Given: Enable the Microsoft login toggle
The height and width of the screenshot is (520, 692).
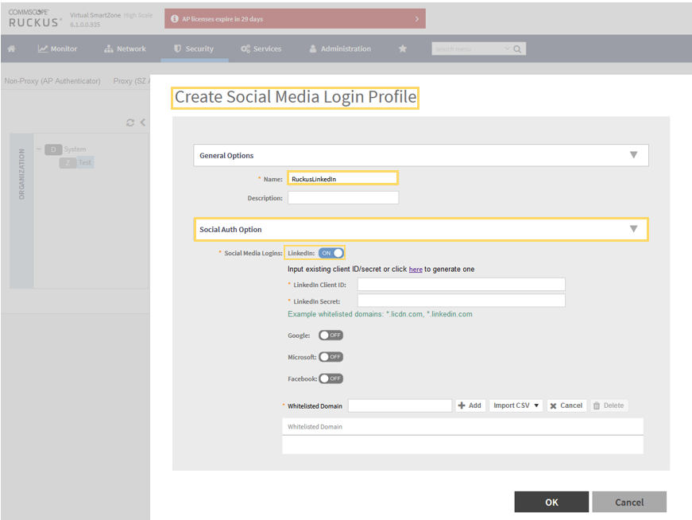Looking at the screenshot, I should pos(331,357).
